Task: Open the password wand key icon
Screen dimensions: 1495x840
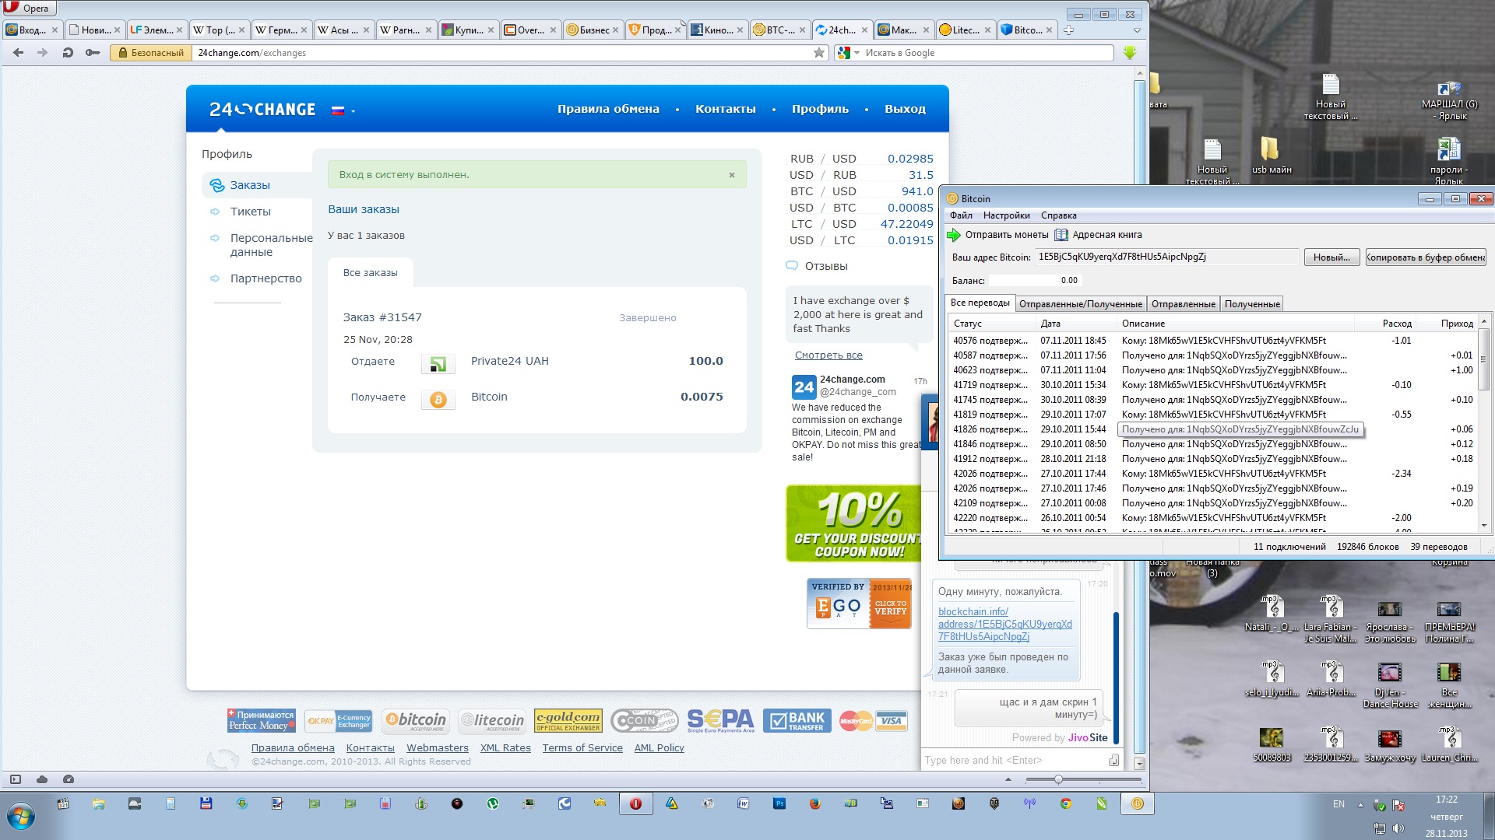Action: 93,53
